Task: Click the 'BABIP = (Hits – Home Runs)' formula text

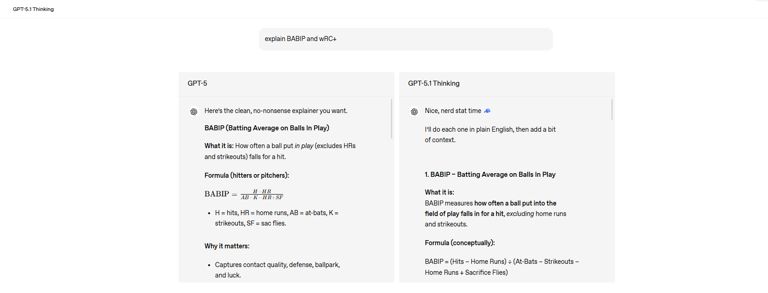Action: pos(501,262)
